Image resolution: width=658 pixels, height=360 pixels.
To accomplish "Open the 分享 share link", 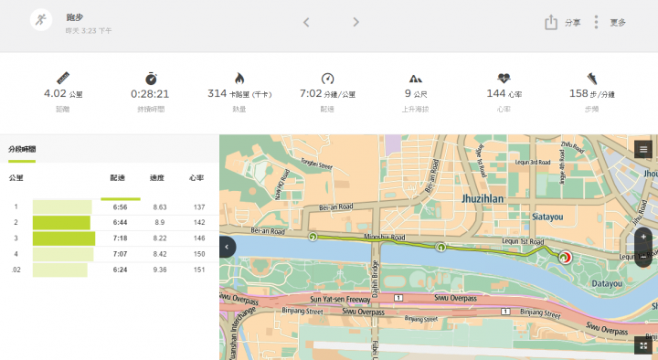I will (572, 23).
